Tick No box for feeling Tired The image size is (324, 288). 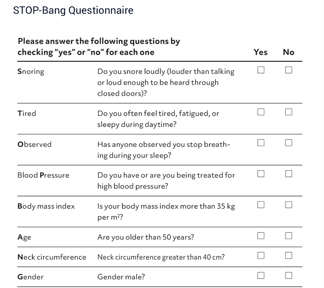[289, 112]
